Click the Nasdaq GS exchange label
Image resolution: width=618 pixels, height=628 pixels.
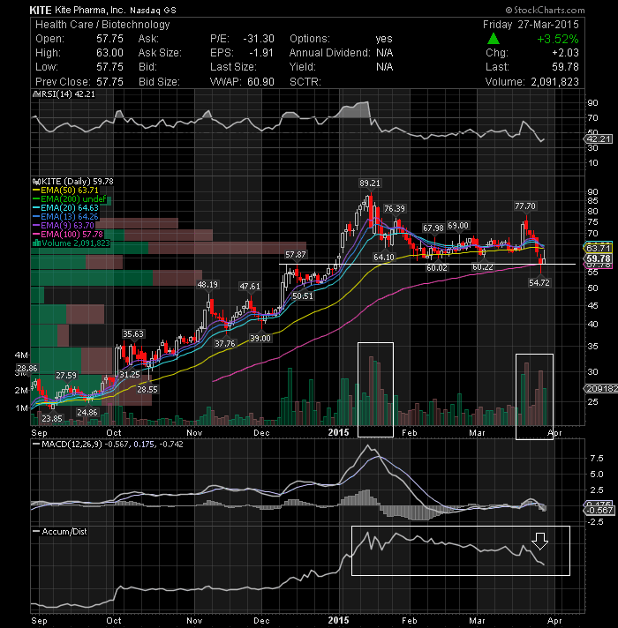pos(153,11)
